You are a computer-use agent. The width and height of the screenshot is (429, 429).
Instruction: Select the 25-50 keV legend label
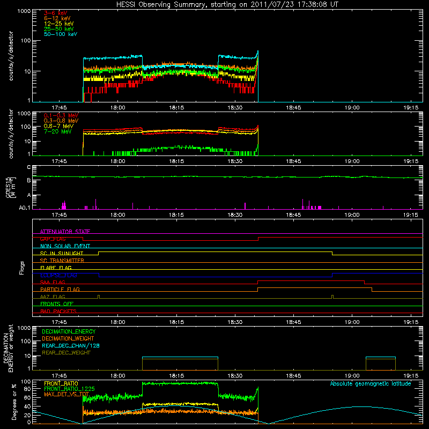tap(58, 29)
